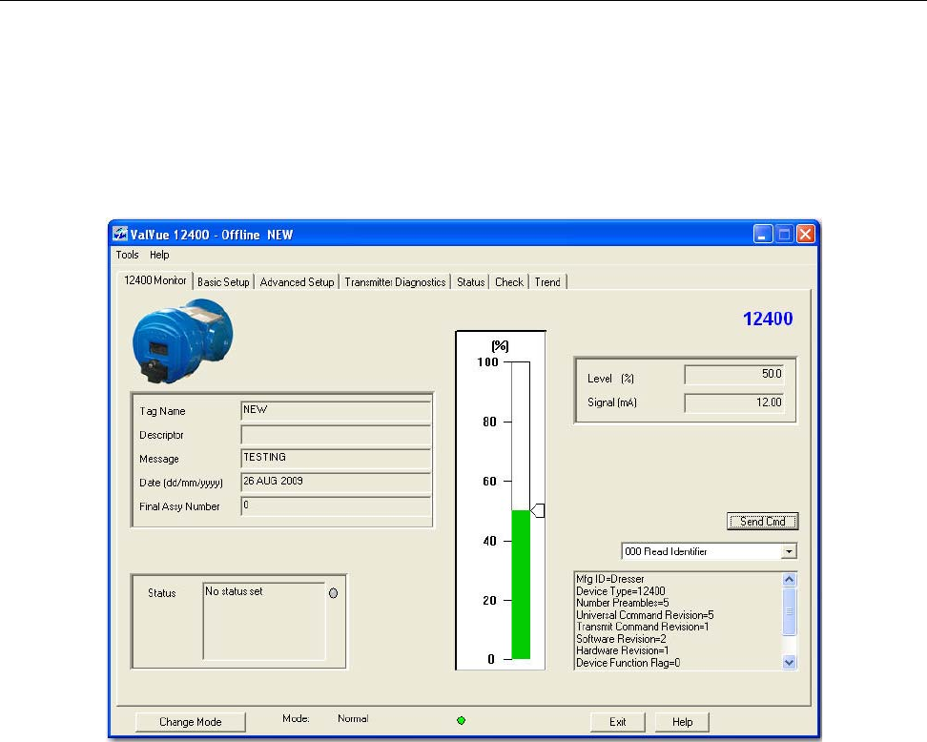Click the blue 12400 transmitter image
Screen dimensions: 927x742
tap(182, 341)
